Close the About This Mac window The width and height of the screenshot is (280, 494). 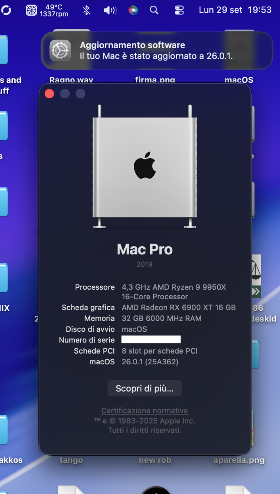point(49,94)
